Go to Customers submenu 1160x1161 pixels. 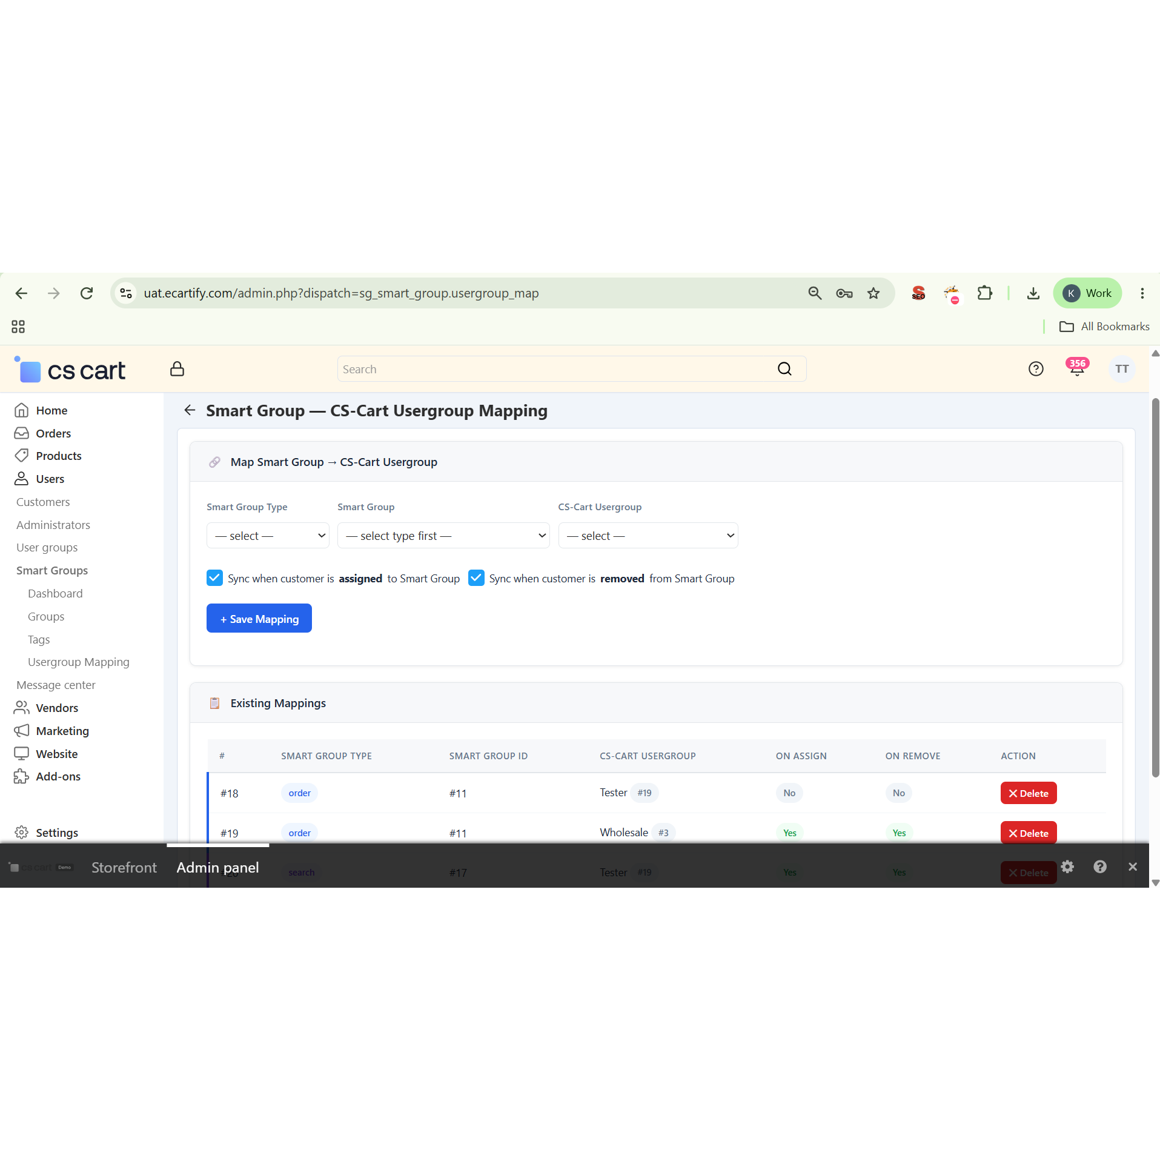tap(43, 502)
